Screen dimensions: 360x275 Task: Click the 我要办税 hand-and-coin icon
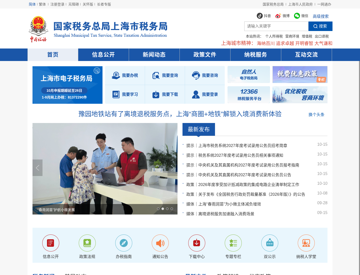point(116,75)
